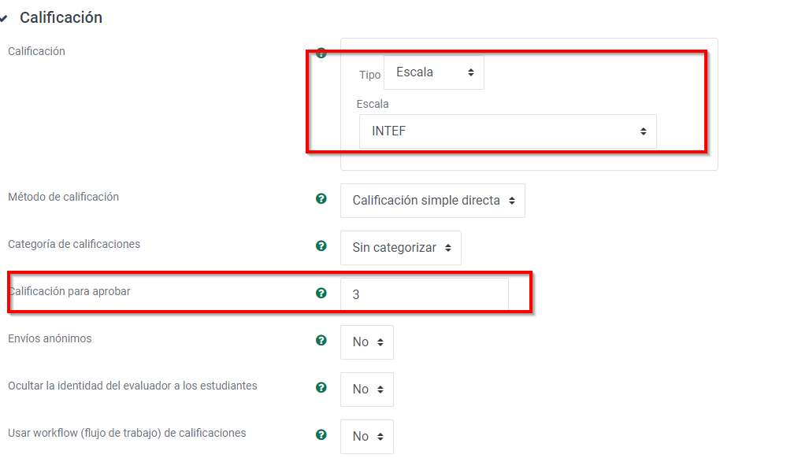
Task: Open help for Categoría de calificaciones
Action: point(321,246)
